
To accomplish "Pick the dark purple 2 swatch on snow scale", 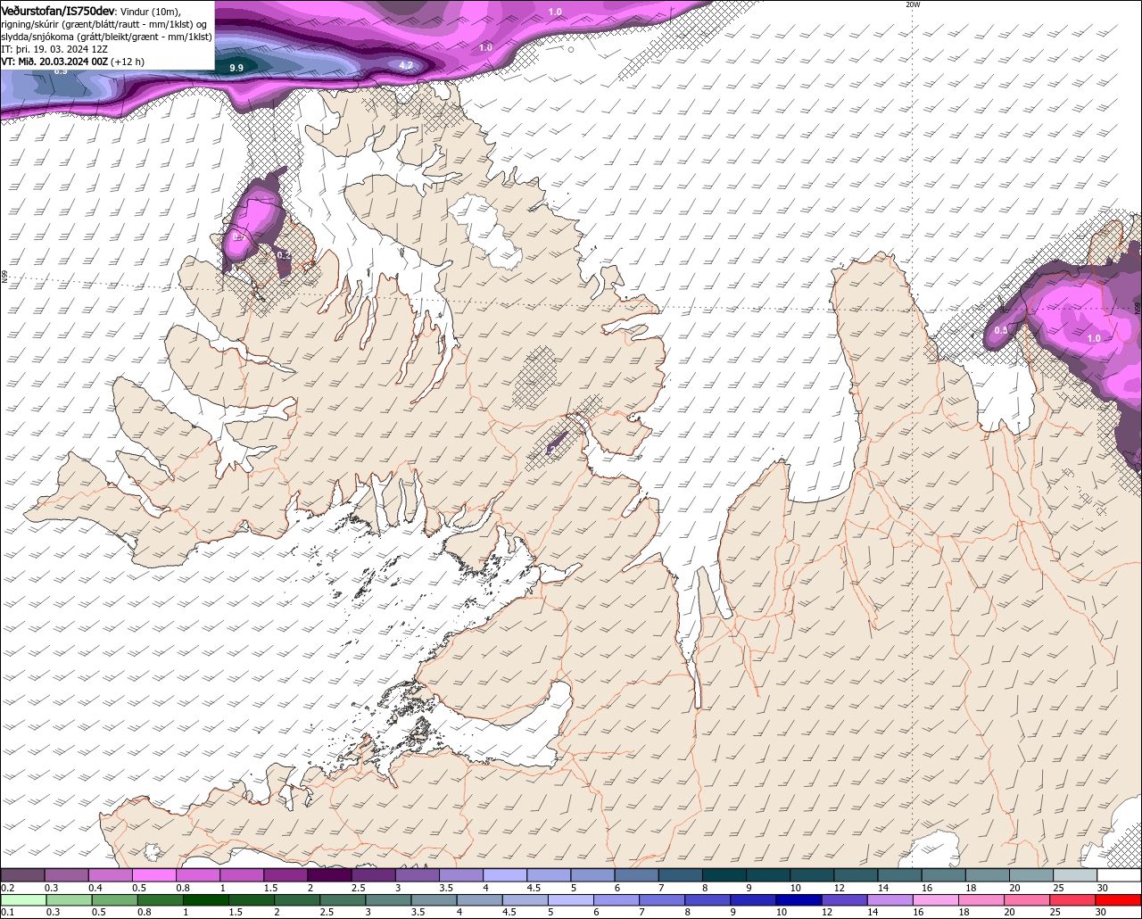I will tap(329, 875).
